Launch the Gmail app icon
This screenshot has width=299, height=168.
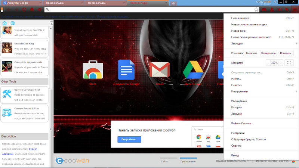160,69
